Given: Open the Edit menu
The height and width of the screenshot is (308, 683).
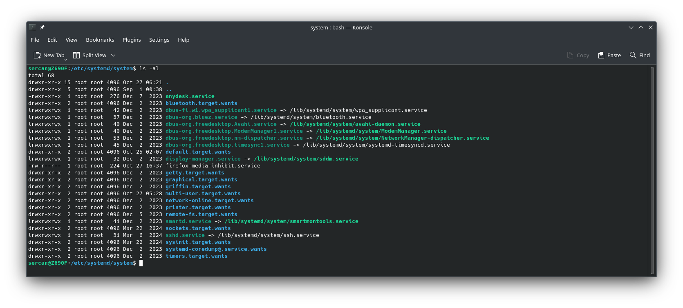Looking at the screenshot, I should coord(52,40).
